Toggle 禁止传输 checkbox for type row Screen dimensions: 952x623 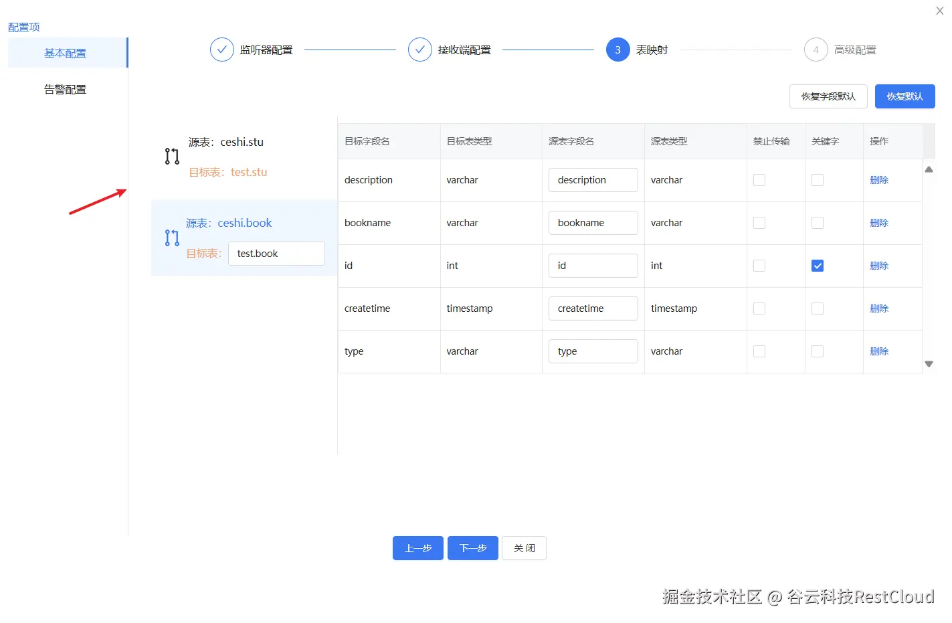point(759,351)
